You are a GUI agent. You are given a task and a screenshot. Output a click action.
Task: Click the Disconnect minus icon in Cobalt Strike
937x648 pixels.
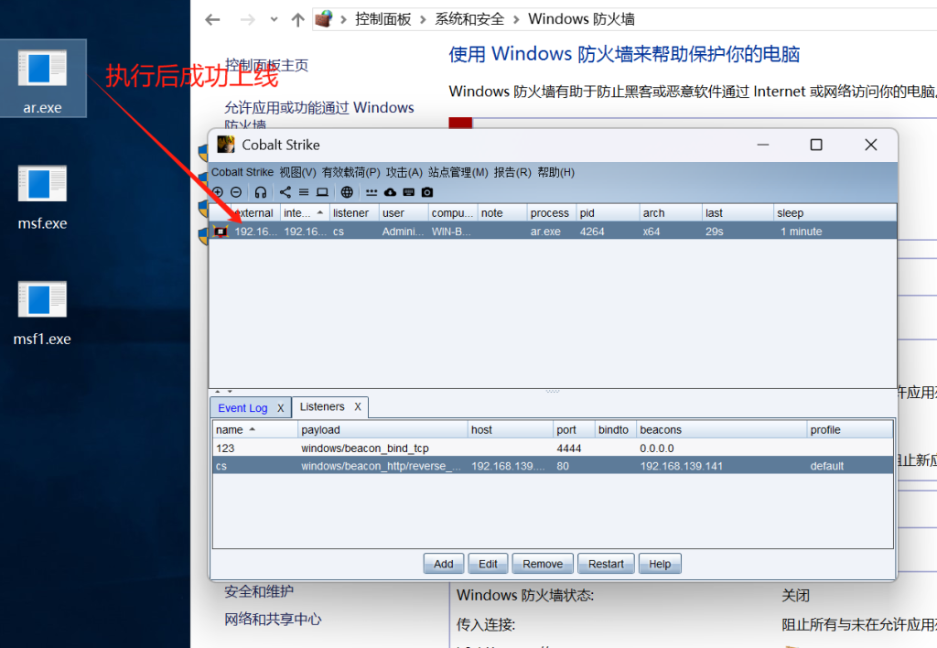click(x=236, y=192)
